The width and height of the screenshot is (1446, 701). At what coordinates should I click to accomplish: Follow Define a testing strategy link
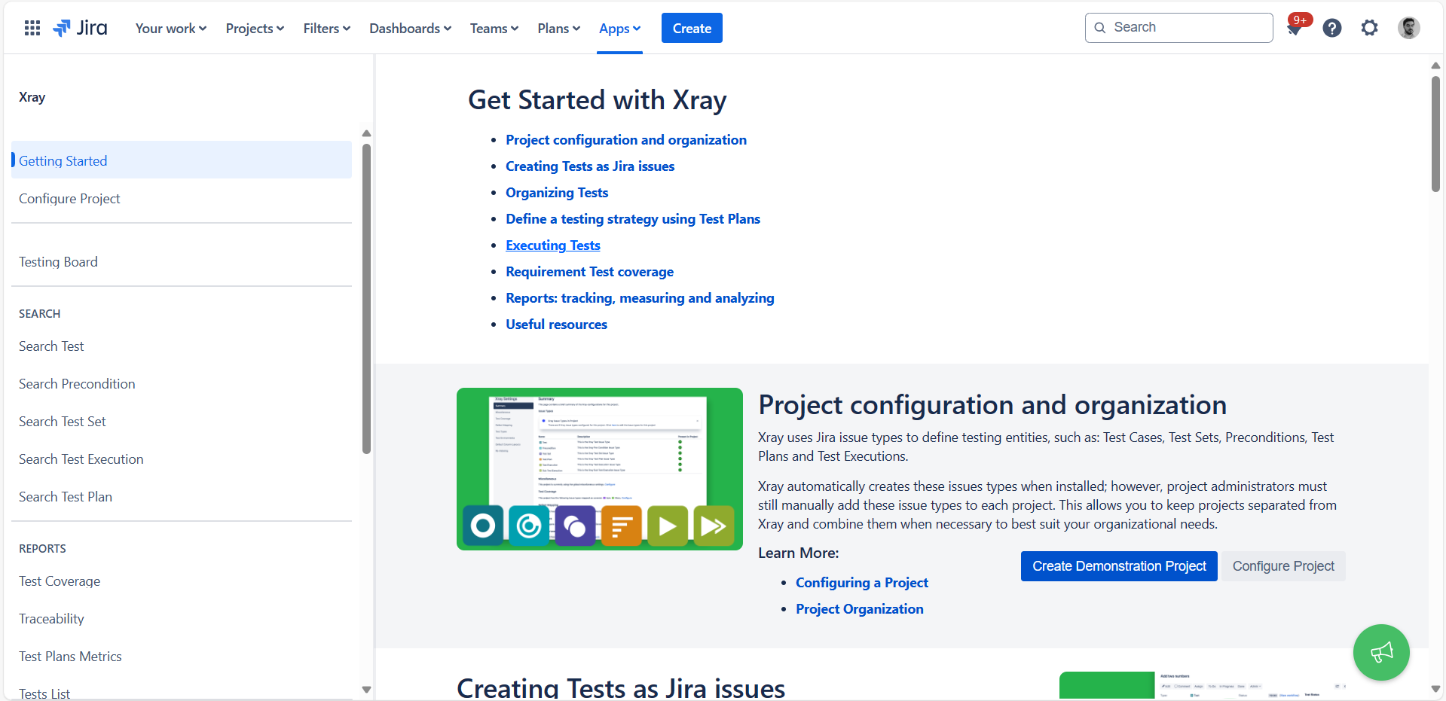coord(633,218)
